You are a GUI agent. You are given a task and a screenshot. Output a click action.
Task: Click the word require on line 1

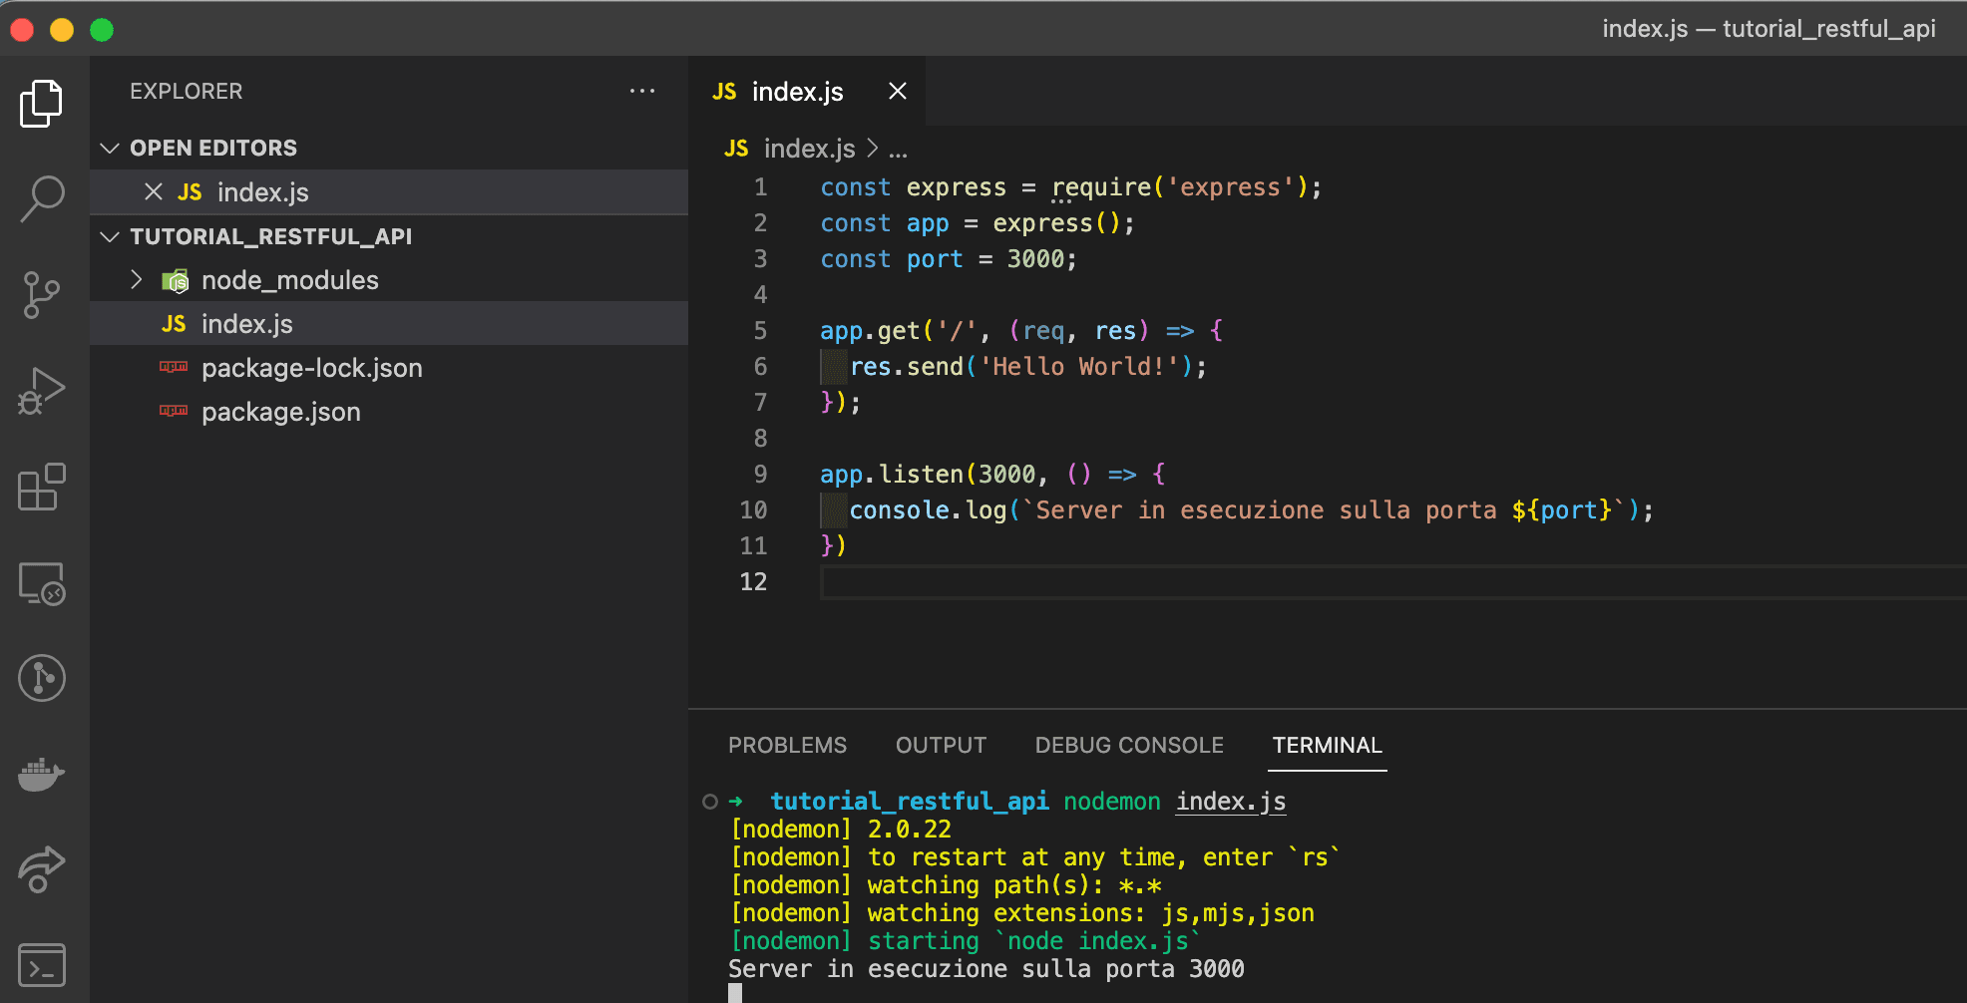click(1101, 187)
